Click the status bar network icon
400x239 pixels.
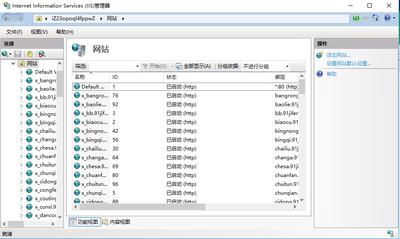[390, 233]
